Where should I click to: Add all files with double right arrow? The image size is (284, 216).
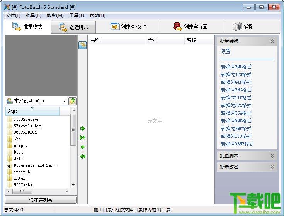pyautogui.click(x=83, y=138)
